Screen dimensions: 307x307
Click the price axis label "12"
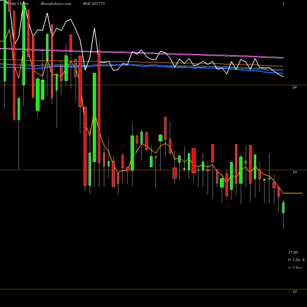coord(294,292)
